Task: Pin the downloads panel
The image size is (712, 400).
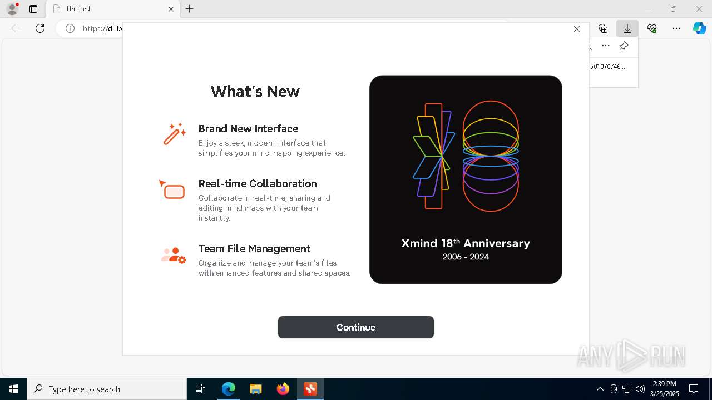Action: (624, 46)
